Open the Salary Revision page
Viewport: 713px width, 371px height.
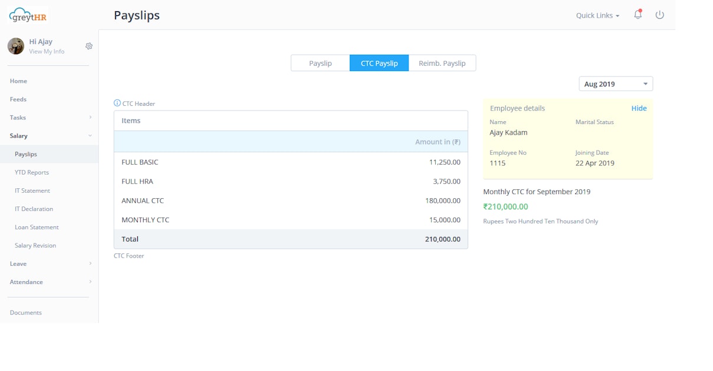point(35,245)
